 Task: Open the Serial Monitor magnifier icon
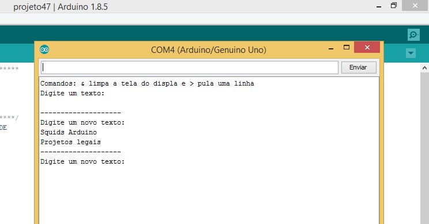tap(413, 35)
